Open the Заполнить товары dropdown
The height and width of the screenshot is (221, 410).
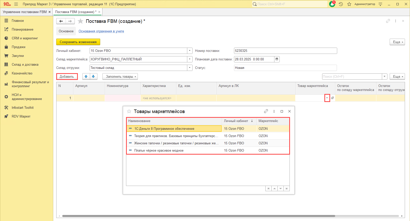pyautogui.click(x=120, y=77)
